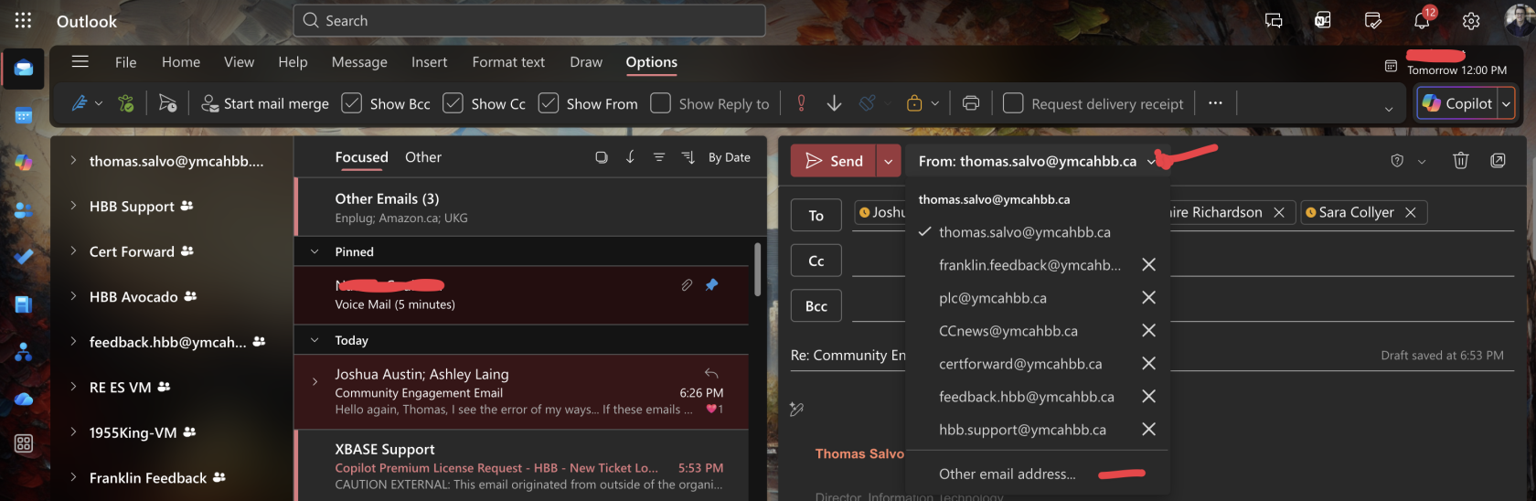This screenshot has width=1536, height=501.
Task: Choose Other email address option
Action: (x=1007, y=474)
